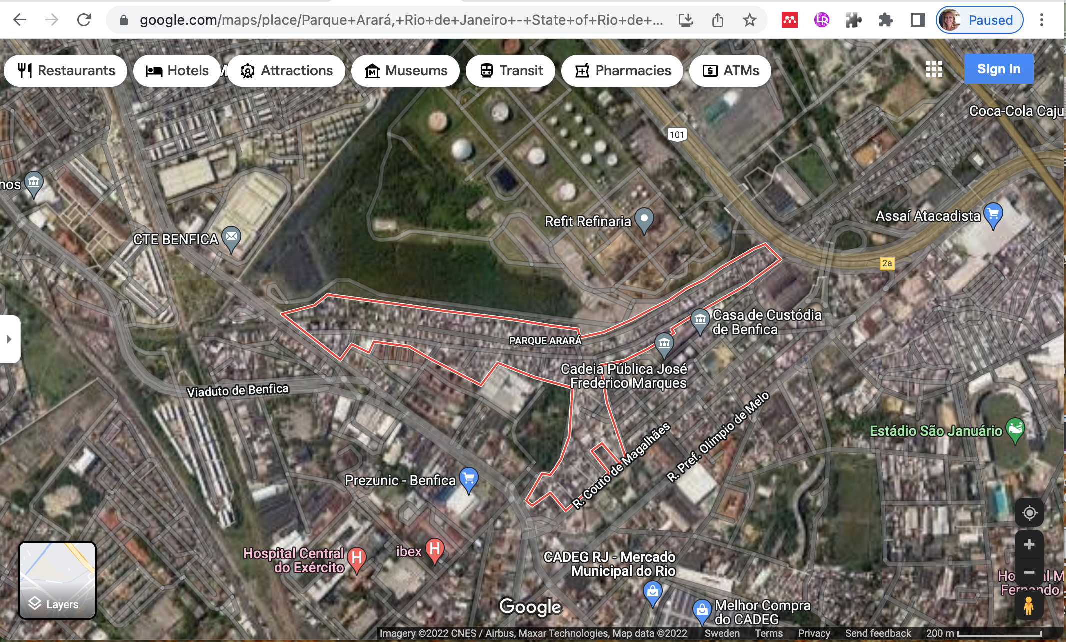The width and height of the screenshot is (1066, 642).
Task: Click the browser address bar URL
Action: (400, 20)
